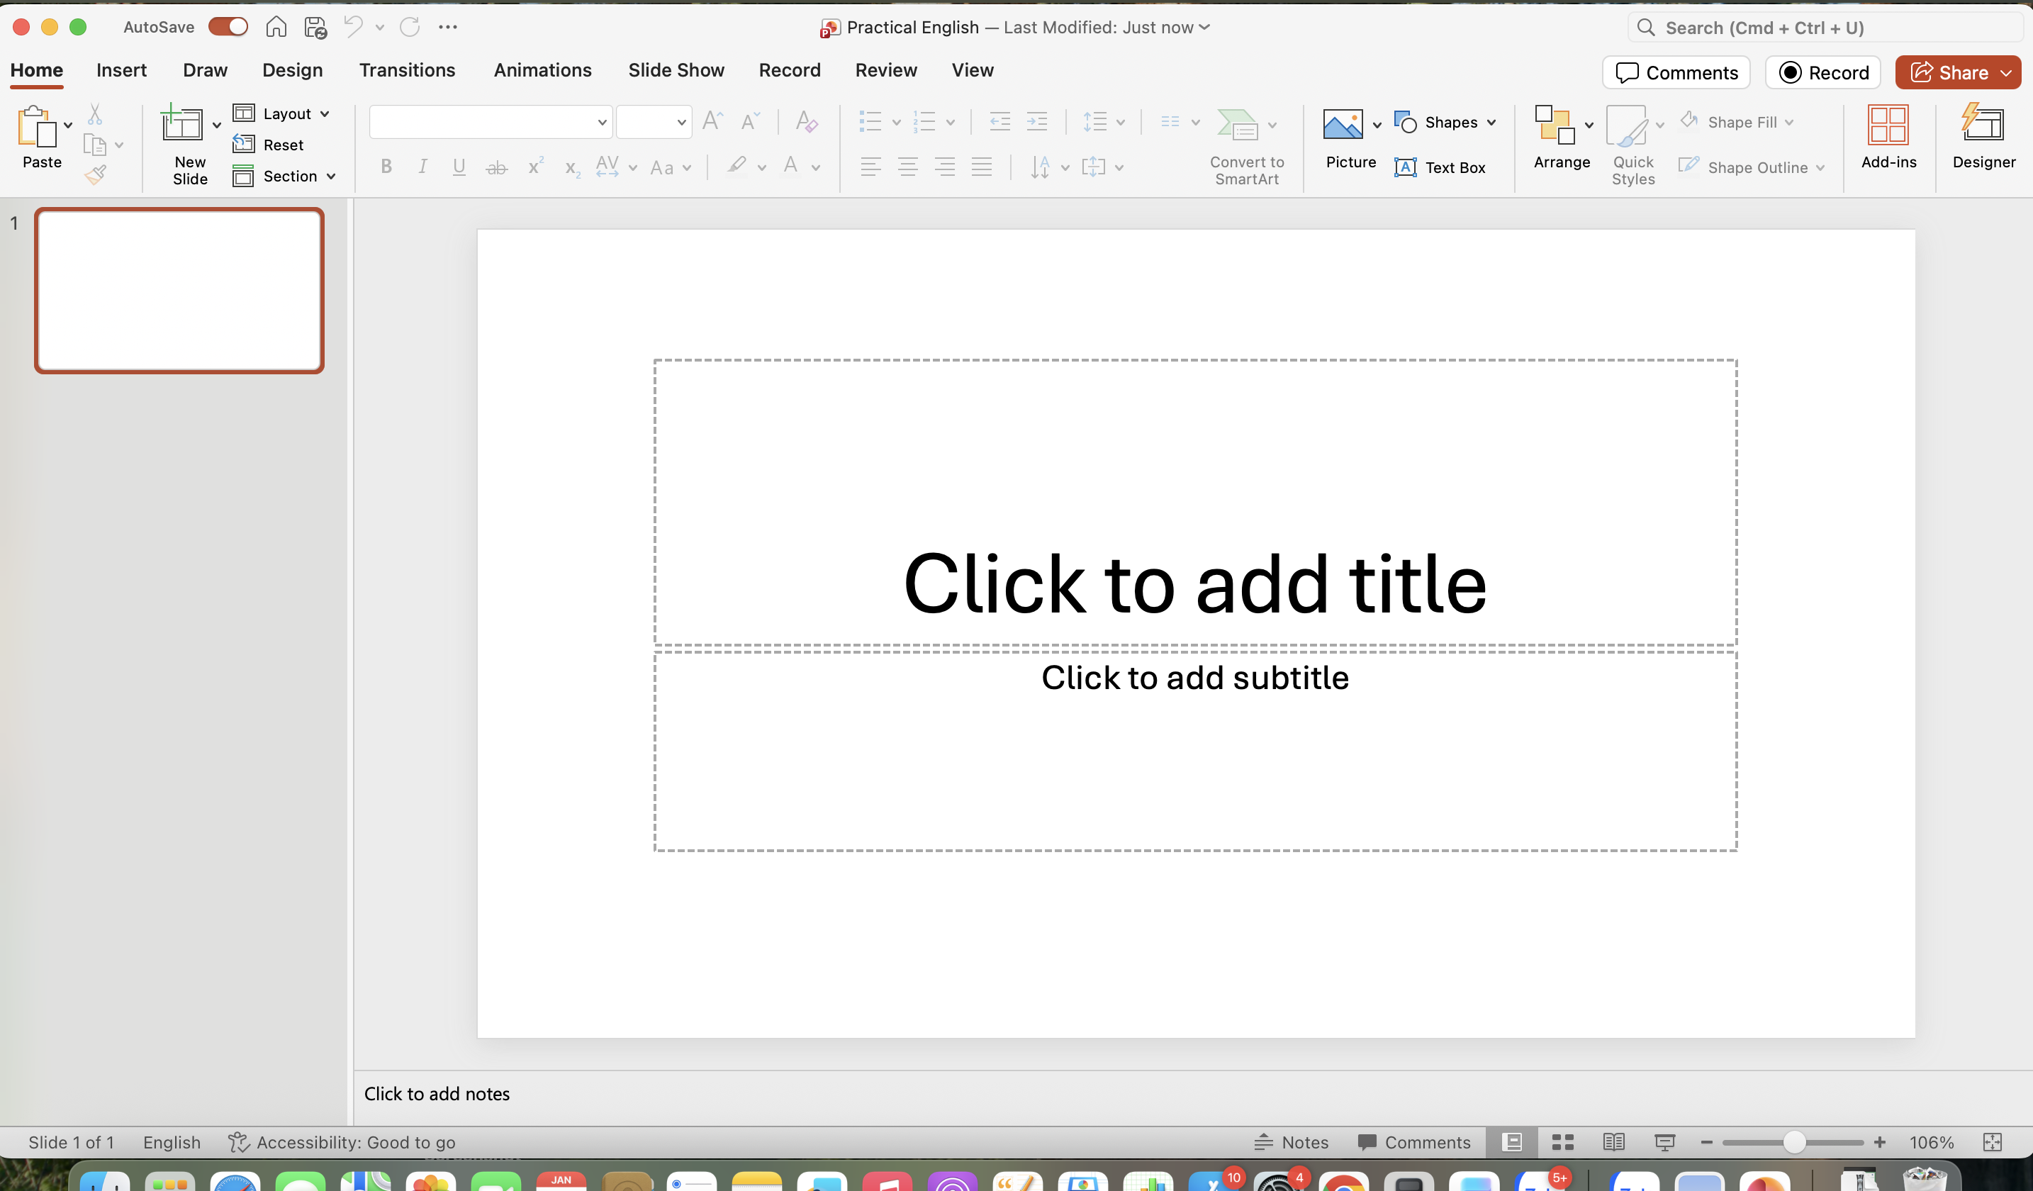Click the Cut scissors icon

point(95,113)
